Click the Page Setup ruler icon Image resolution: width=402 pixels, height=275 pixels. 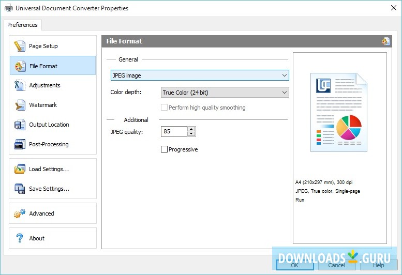(x=20, y=46)
